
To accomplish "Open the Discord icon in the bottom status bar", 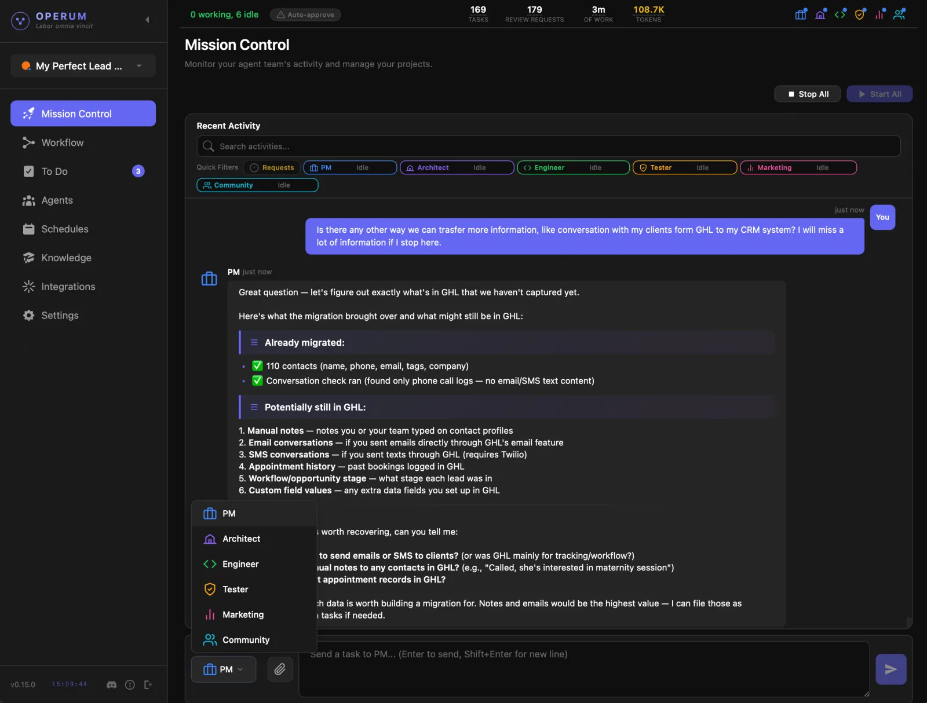I will tap(111, 684).
